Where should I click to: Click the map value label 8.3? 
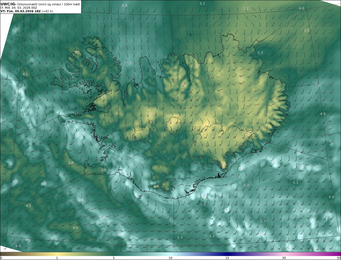pyautogui.click(x=15, y=182)
